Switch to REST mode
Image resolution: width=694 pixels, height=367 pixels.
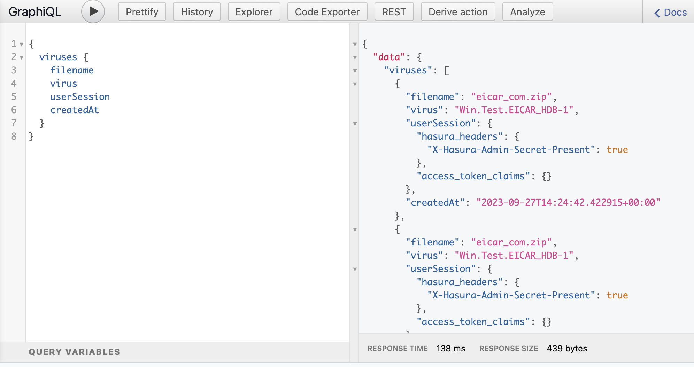click(x=394, y=11)
